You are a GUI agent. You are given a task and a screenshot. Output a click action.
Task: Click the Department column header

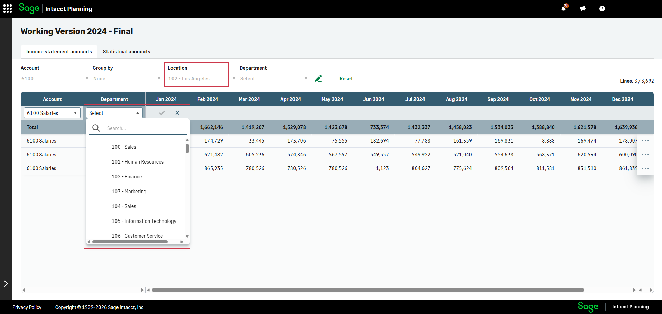[x=114, y=99]
